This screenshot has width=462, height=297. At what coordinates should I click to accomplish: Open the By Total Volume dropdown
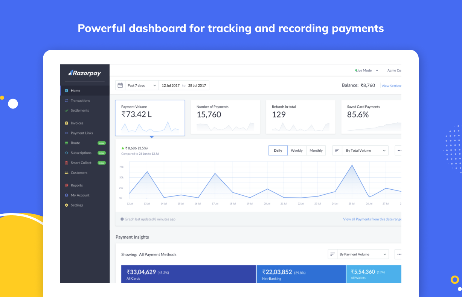point(366,151)
